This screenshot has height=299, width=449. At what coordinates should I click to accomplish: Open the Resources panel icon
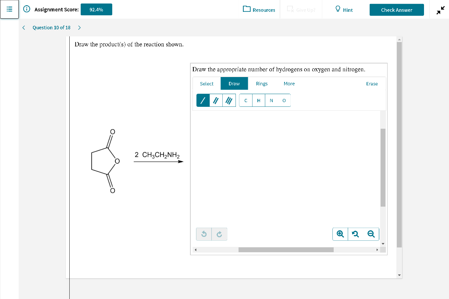coord(246,10)
